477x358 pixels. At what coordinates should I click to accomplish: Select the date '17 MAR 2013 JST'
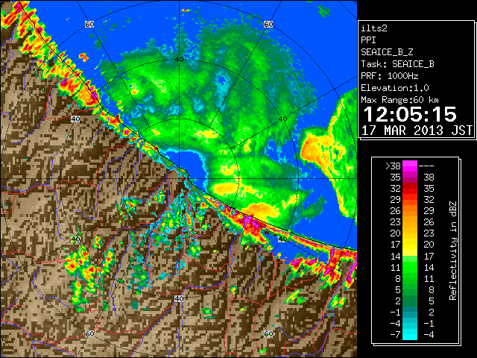[x=417, y=131]
